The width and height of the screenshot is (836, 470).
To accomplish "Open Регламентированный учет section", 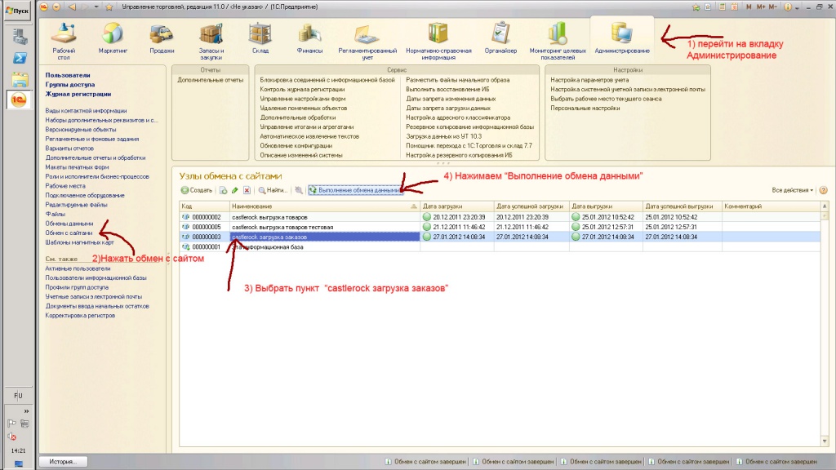I will coord(367,41).
